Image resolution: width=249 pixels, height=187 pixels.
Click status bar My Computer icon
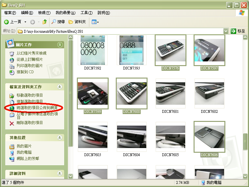(203, 183)
